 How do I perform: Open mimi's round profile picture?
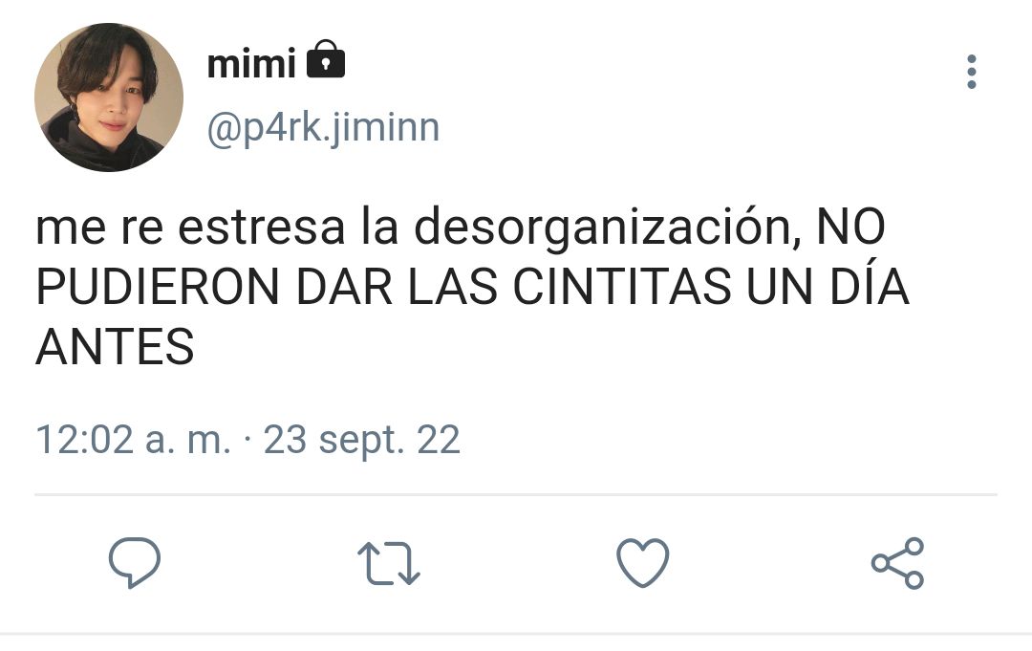click(x=109, y=98)
